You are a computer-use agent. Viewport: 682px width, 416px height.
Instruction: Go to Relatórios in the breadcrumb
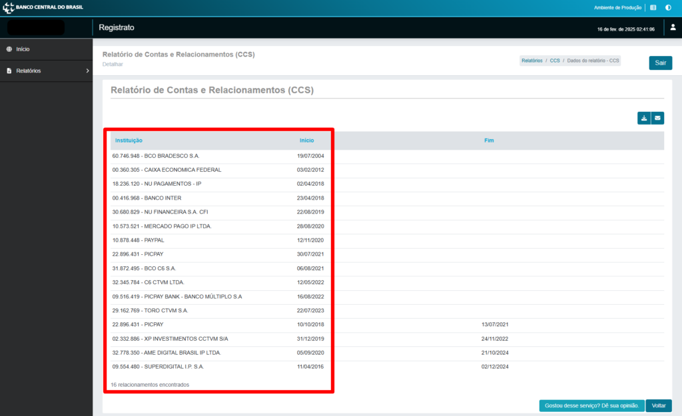coord(532,61)
